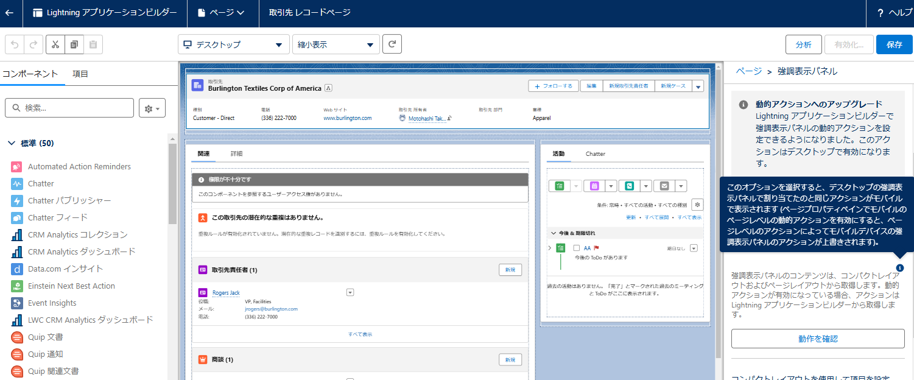The image size is (914, 380).
Task: Open the 縮小表示 zoom dropdown
Action: (336, 44)
